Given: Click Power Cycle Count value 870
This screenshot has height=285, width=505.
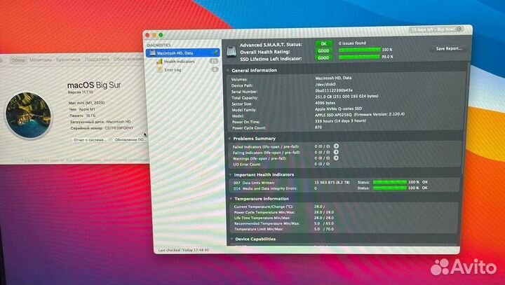Looking at the screenshot, I should pos(318,127).
